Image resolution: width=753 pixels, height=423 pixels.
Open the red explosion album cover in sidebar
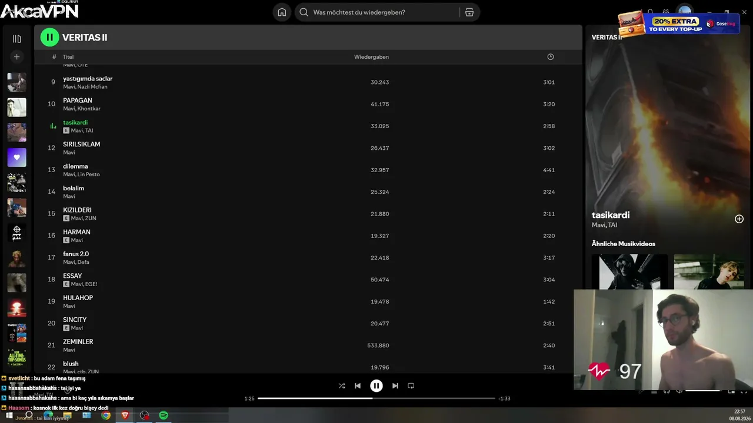tap(16, 308)
